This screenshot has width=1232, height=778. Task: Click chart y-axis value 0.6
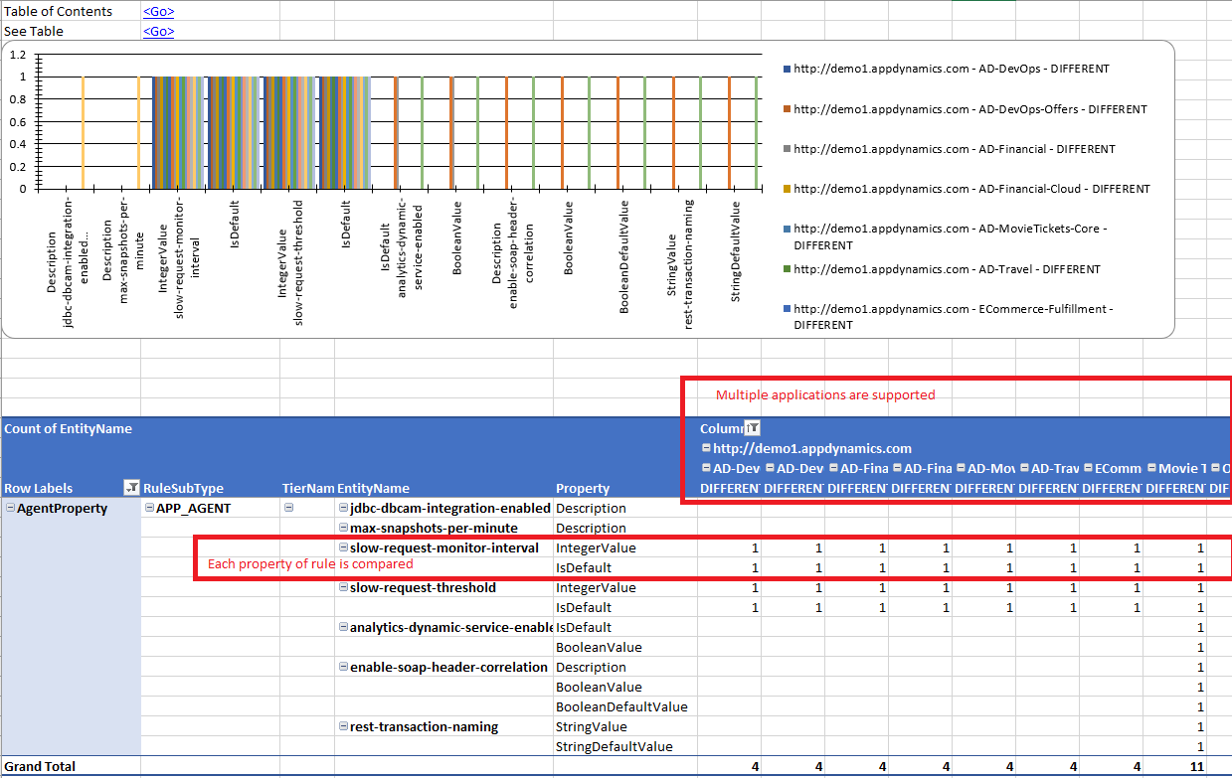17,120
